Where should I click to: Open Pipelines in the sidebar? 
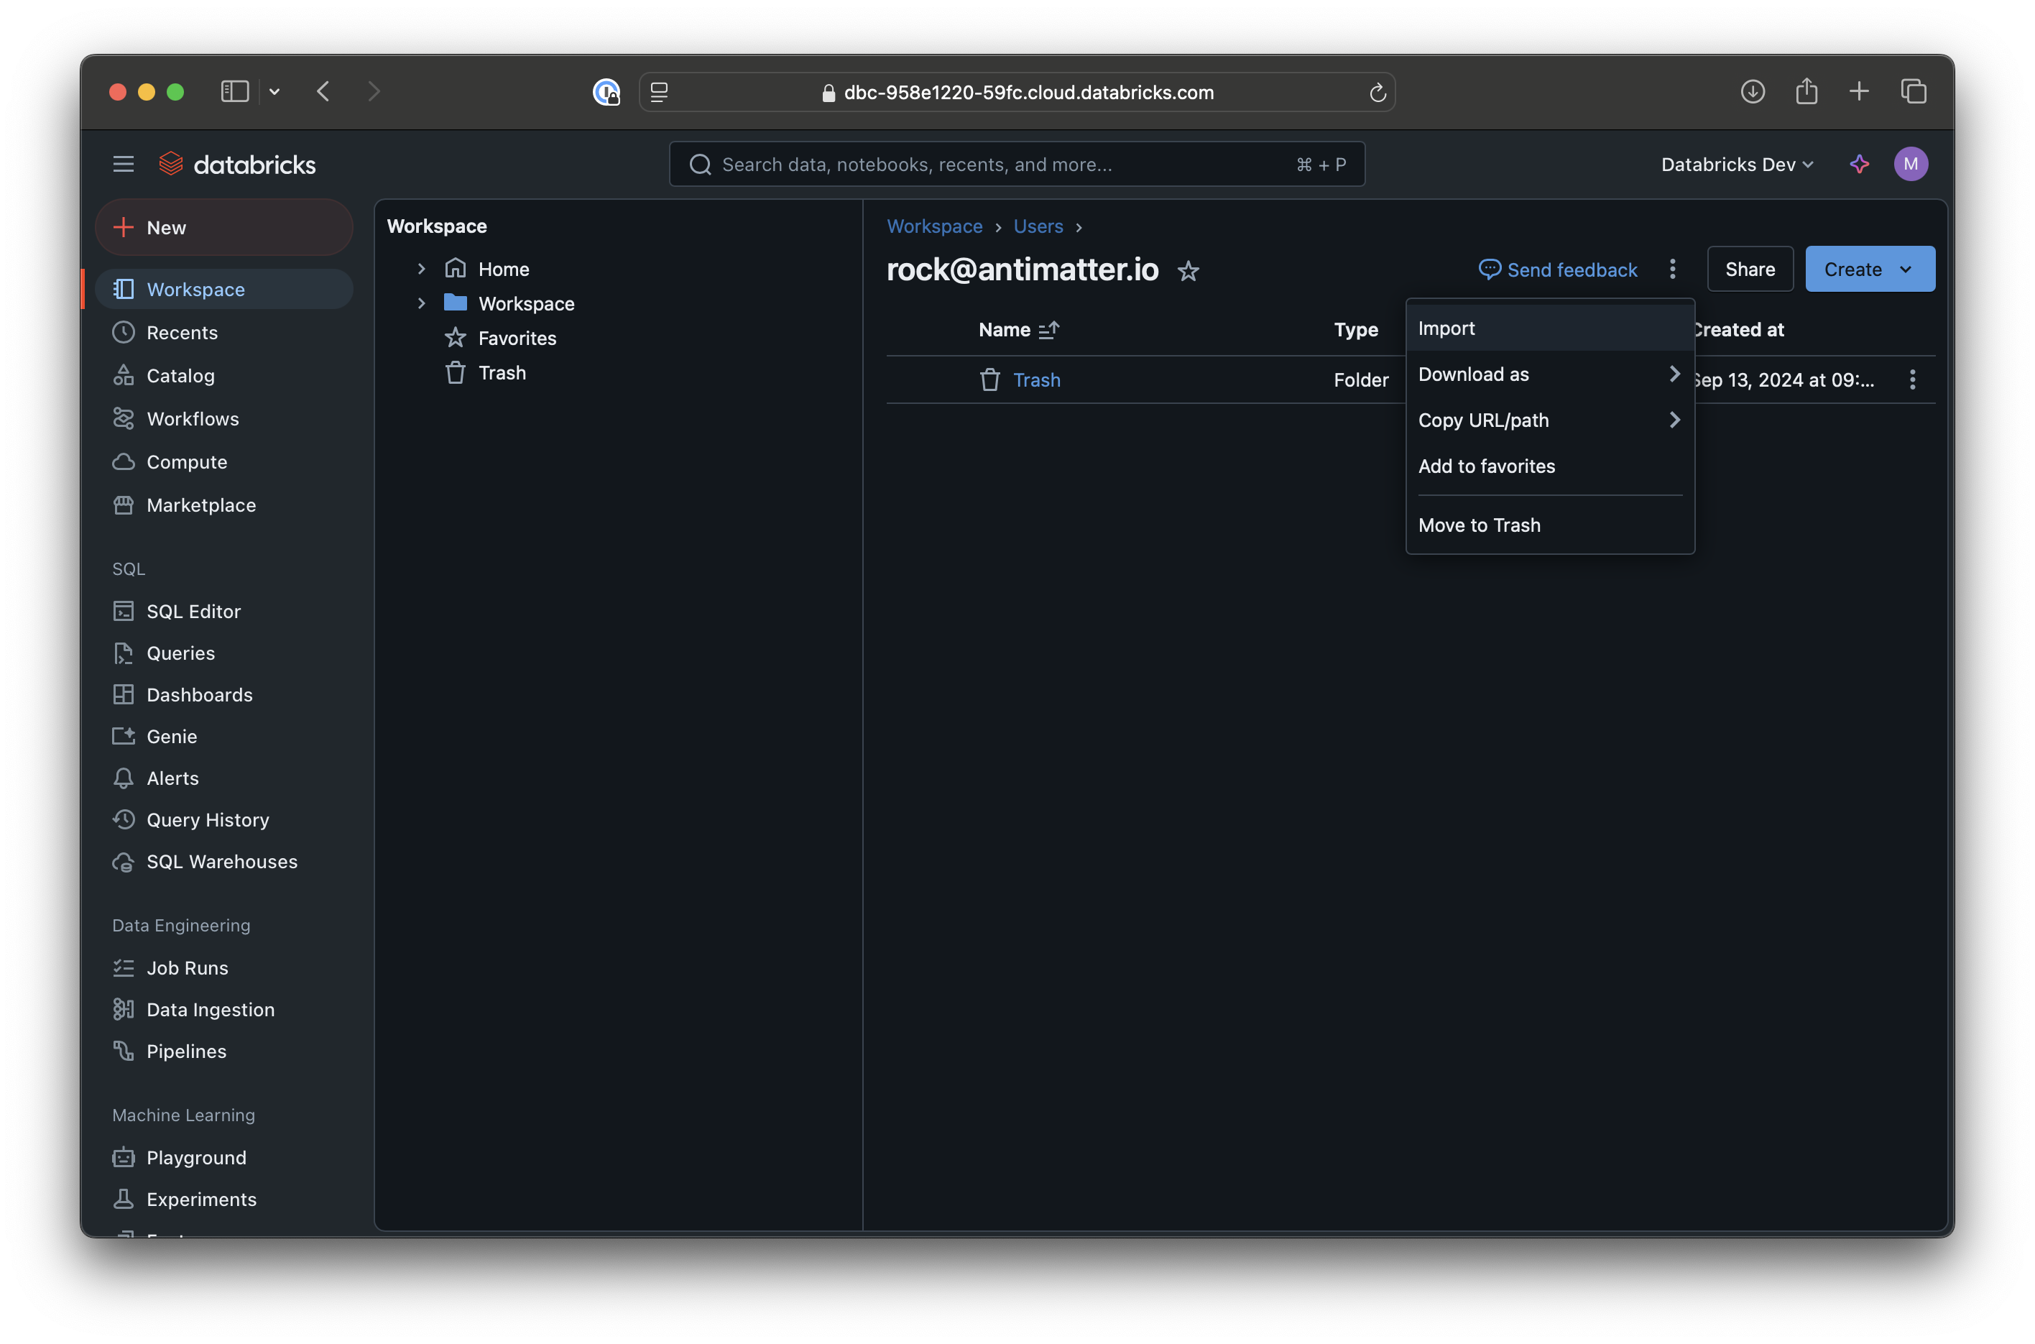[223, 1051]
